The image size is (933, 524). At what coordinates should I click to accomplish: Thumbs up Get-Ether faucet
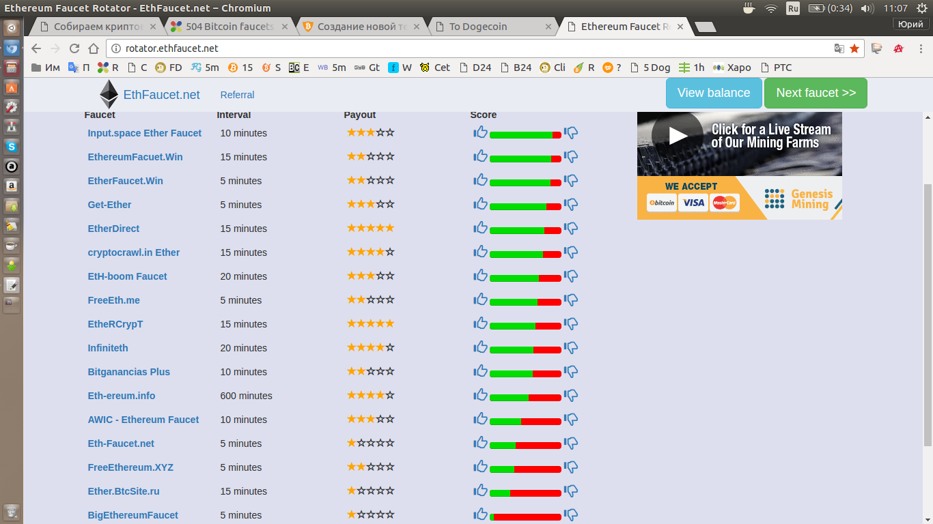click(x=481, y=204)
